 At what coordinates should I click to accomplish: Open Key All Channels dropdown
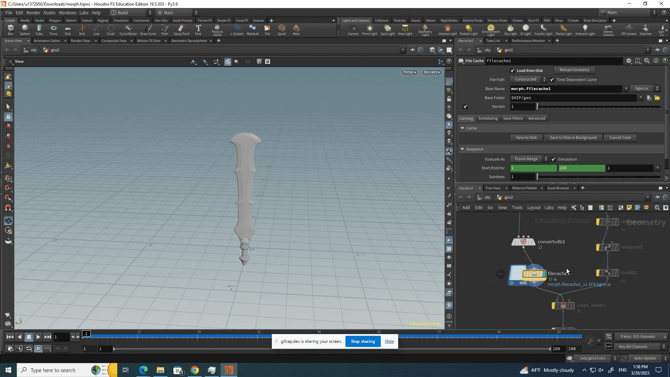point(641,347)
